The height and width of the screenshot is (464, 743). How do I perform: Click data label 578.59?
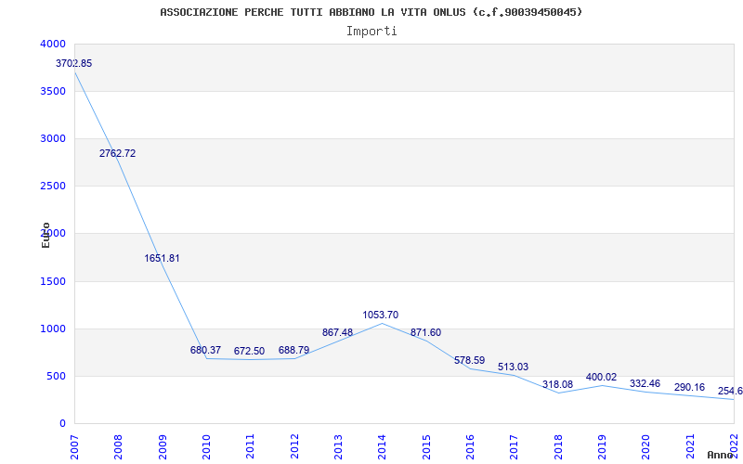tap(470, 360)
